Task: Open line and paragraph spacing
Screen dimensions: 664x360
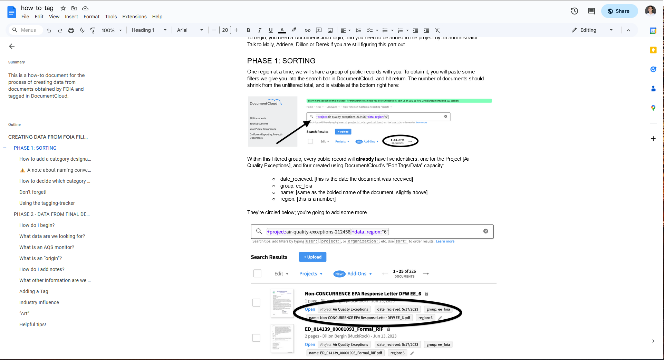Action: pyautogui.click(x=358, y=30)
